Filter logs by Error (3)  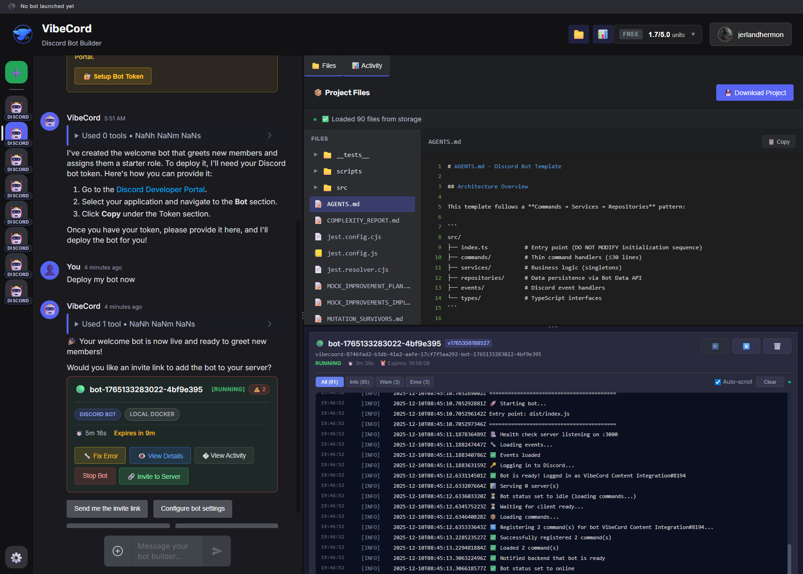419,382
